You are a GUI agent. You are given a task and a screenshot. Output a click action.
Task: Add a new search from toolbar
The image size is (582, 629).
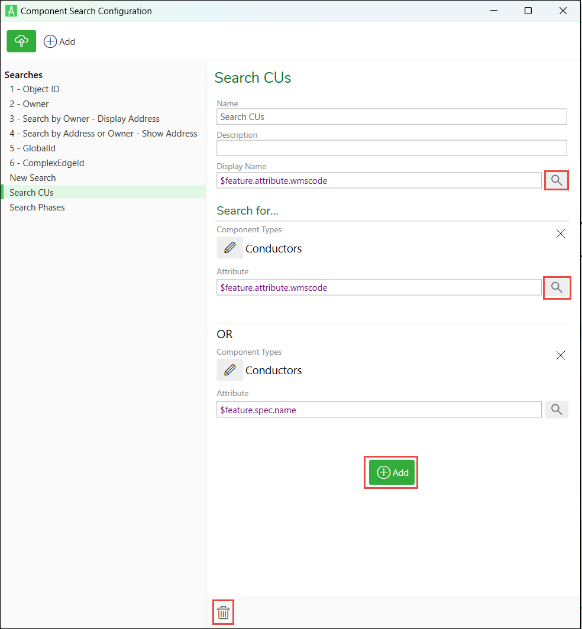tap(59, 42)
